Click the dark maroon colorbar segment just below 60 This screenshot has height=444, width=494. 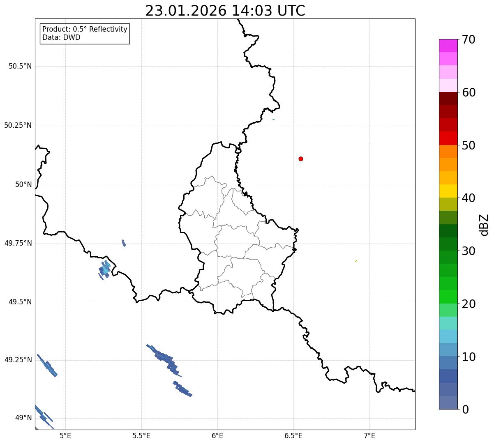tap(448, 99)
